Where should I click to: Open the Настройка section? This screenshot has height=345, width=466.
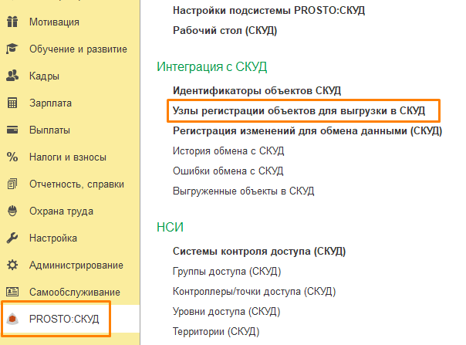tap(53, 238)
